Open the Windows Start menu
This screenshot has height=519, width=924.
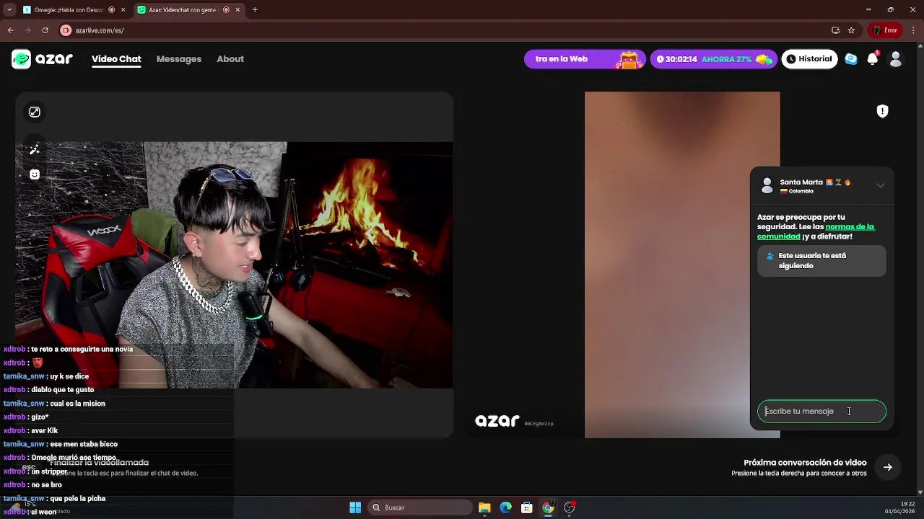click(x=355, y=507)
